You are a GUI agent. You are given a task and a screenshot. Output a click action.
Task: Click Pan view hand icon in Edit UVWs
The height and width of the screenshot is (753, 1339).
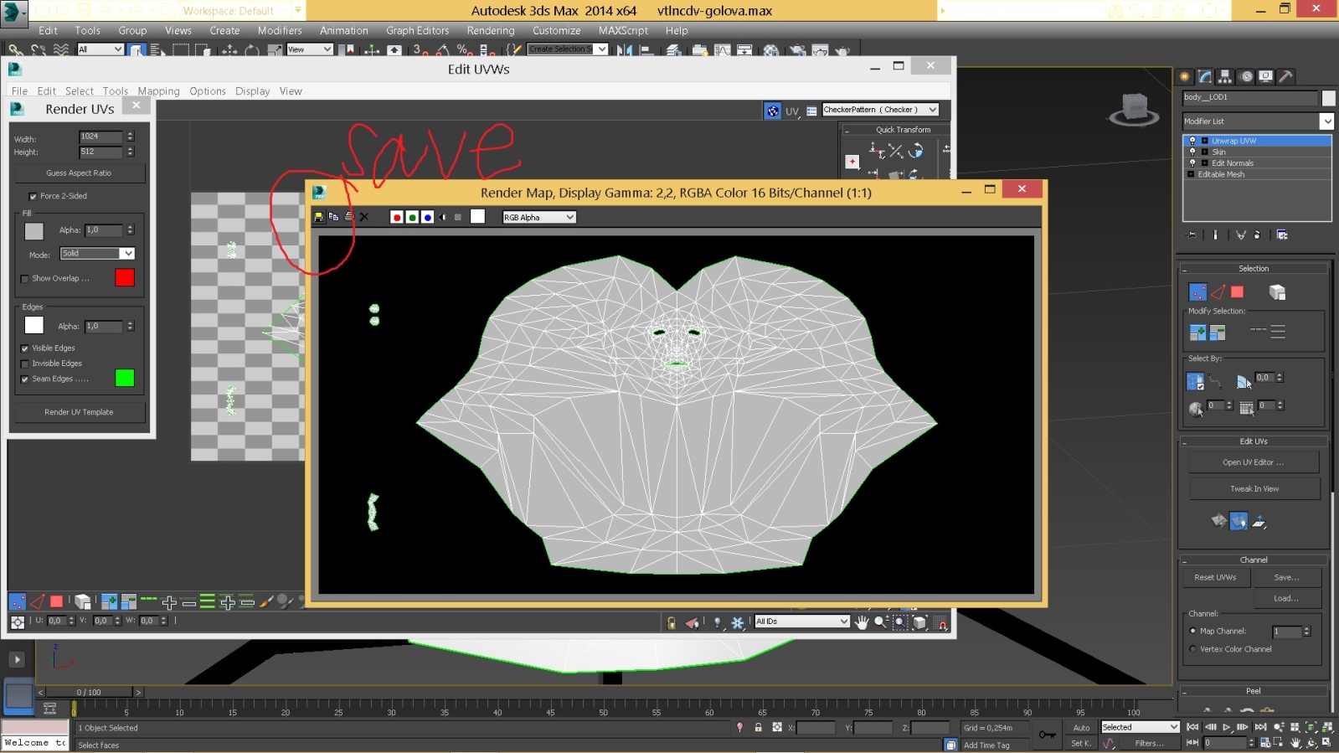[862, 622]
